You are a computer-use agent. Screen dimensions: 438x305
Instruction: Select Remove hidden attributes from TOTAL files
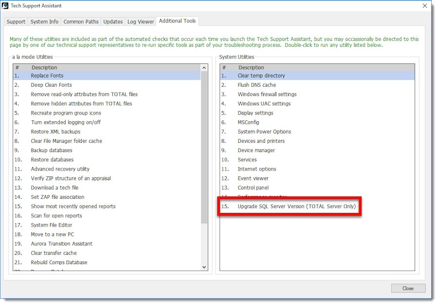coord(107,104)
